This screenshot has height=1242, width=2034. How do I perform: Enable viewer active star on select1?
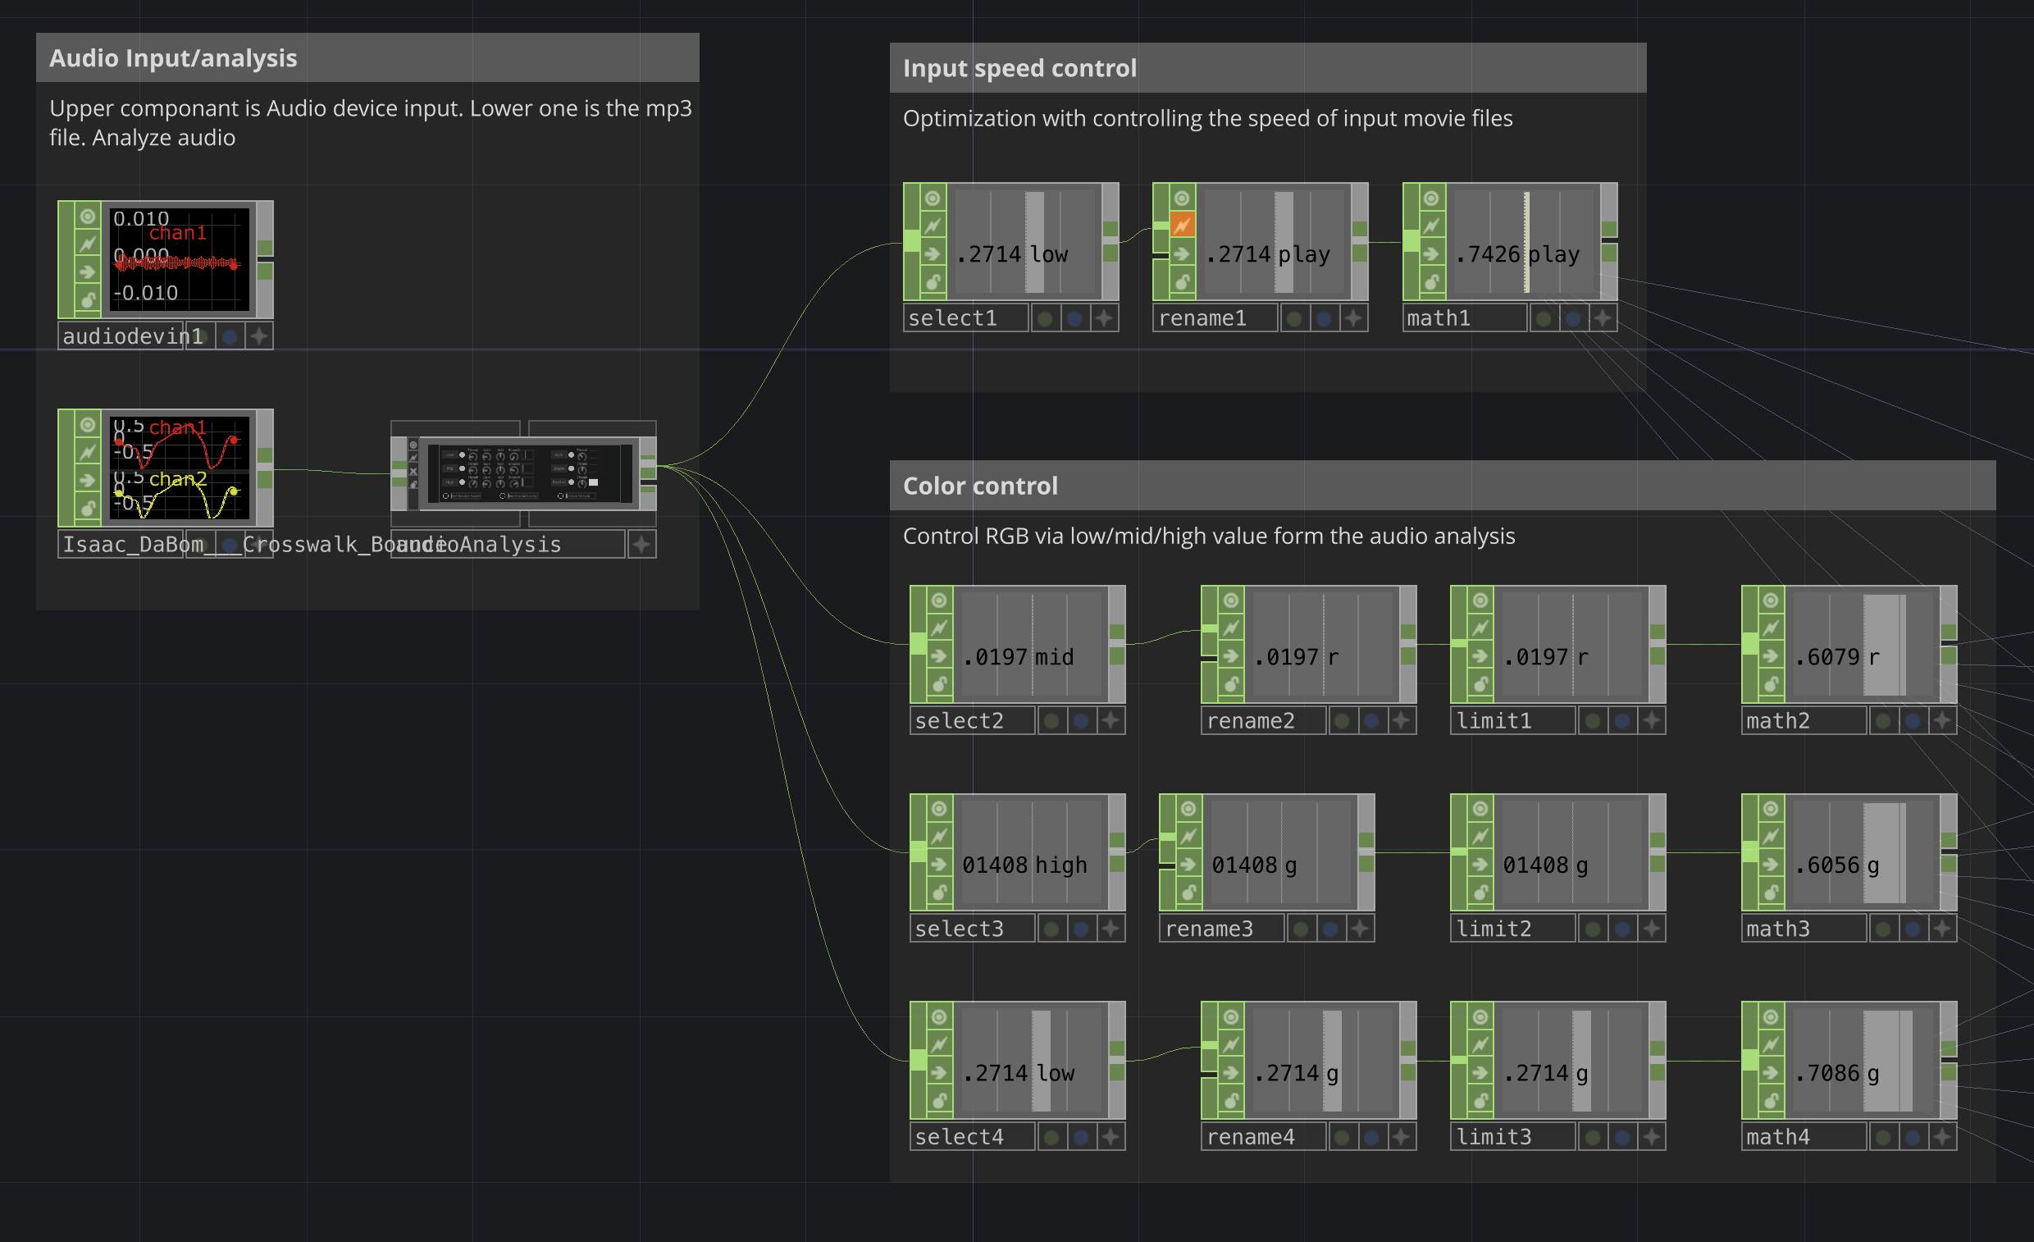[x=1104, y=318]
